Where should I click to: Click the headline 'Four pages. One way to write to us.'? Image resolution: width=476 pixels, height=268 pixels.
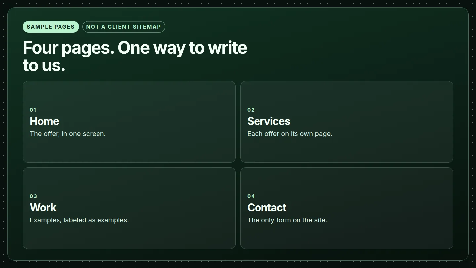tap(135, 56)
